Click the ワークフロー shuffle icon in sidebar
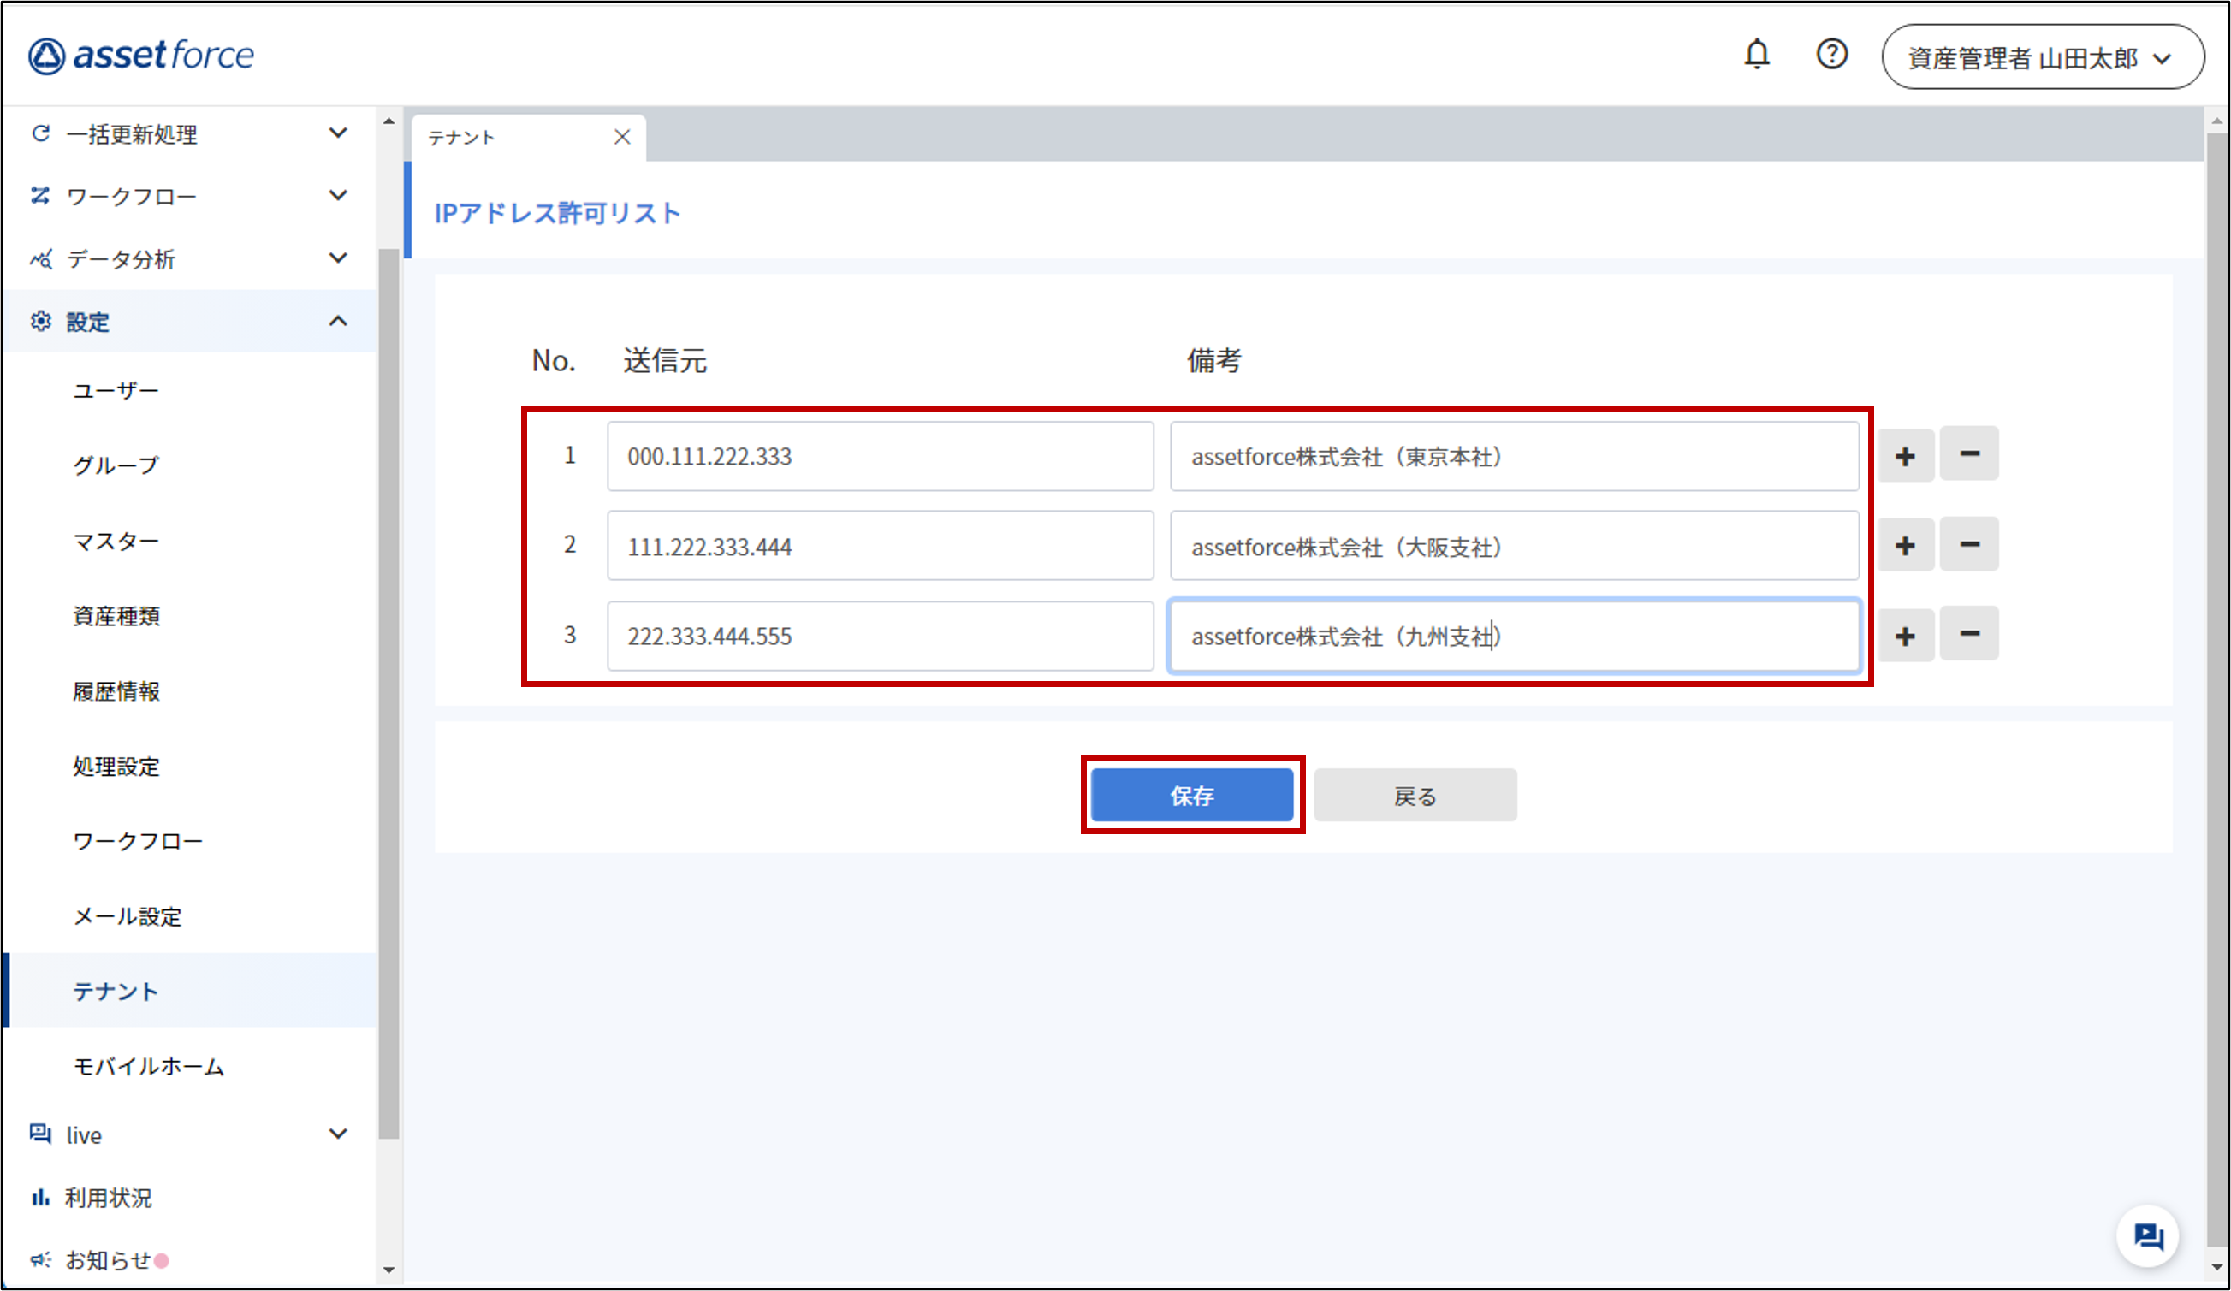The width and height of the screenshot is (2231, 1291). point(41,196)
